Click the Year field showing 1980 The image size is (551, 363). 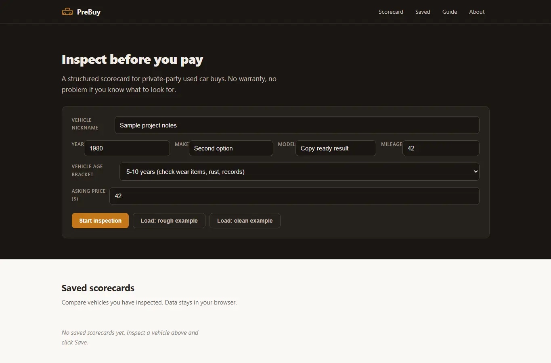tap(127, 148)
